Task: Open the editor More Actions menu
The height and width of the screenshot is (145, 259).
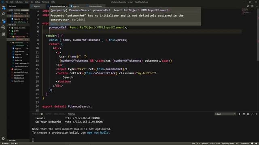Action: tap(257, 6)
